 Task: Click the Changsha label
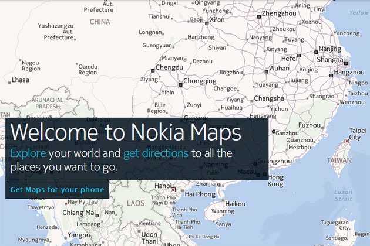coord(269,98)
